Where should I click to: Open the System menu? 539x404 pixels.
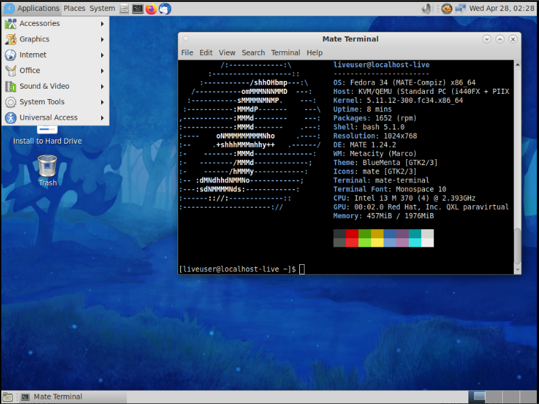pyautogui.click(x=102, y=8)
